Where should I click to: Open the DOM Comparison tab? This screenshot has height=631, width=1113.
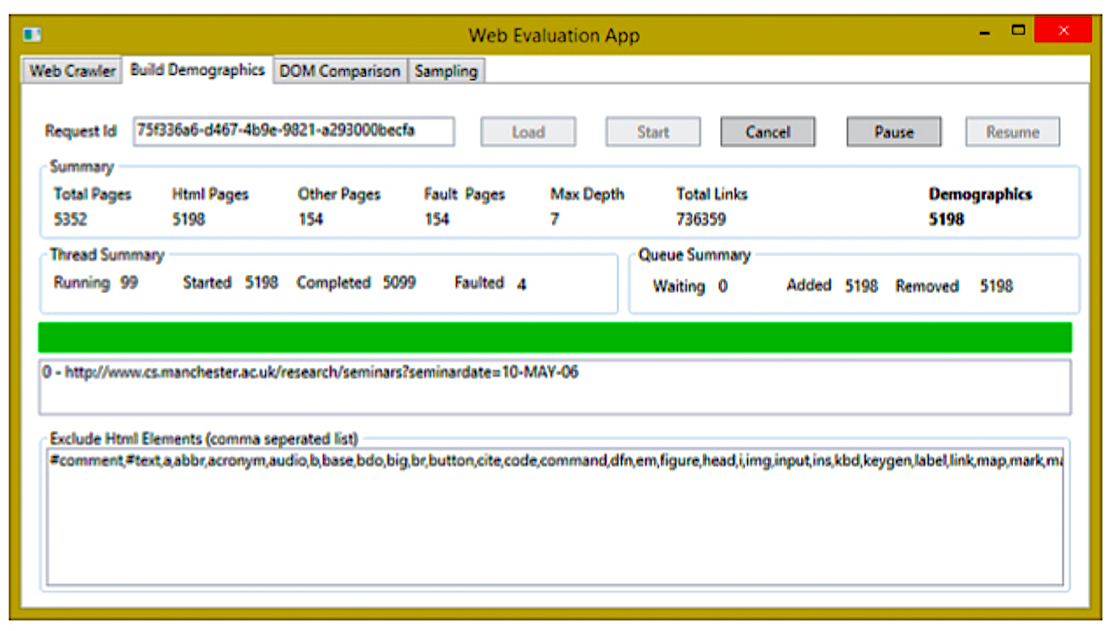[340, 72]
